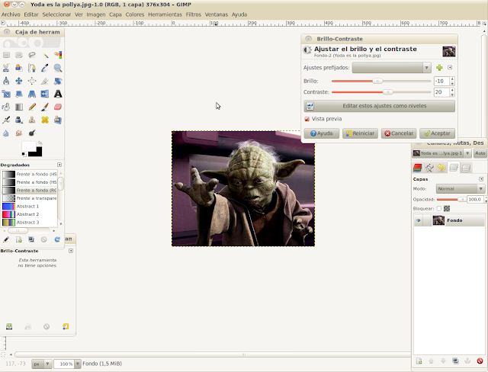Screen dimensions: 488x372
Task: Select the Rotate tool
Action: click(58, 81)
